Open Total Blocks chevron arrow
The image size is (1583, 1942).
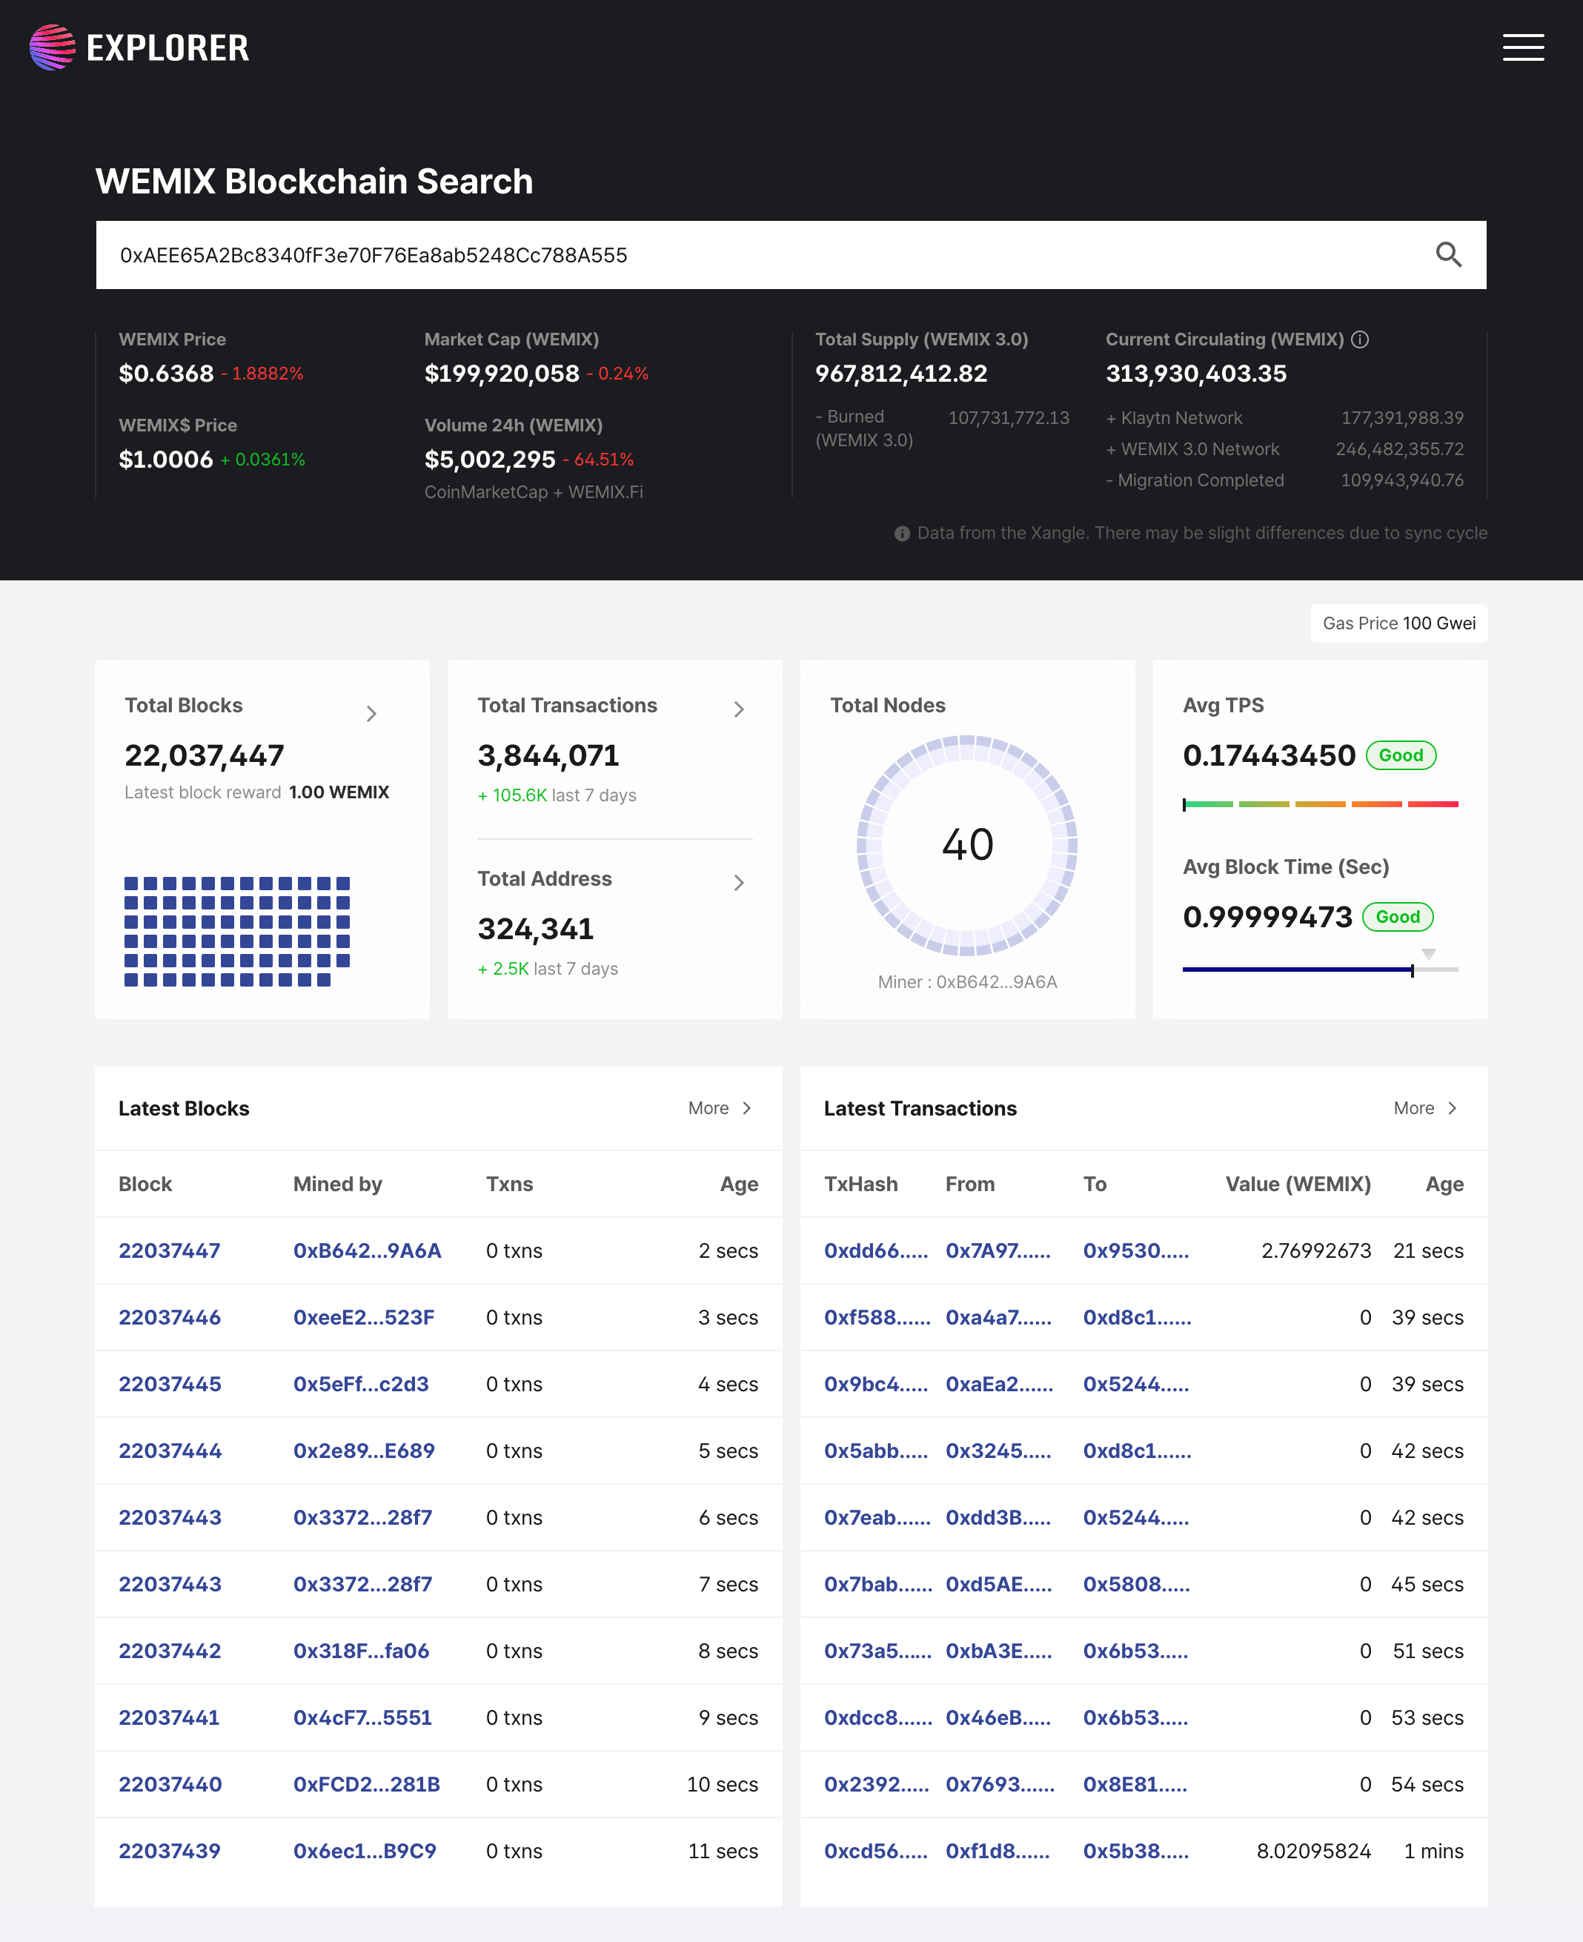click(x=371, y=713)
